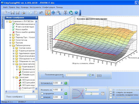Print using the printer toolbar icon
The height and width of the screenshot is (104, 139).
(x=23, y=13)
